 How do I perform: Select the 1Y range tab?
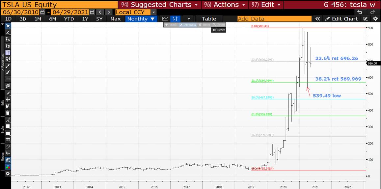coord(85,19)
